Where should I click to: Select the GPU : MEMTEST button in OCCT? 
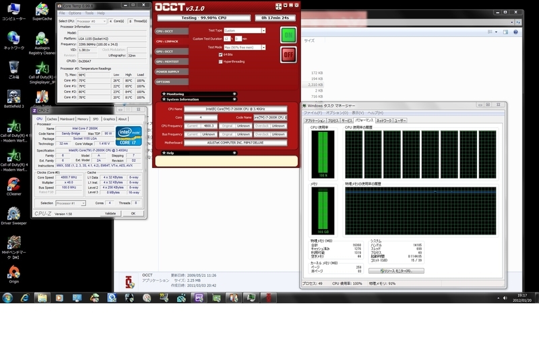pos(171,61)
